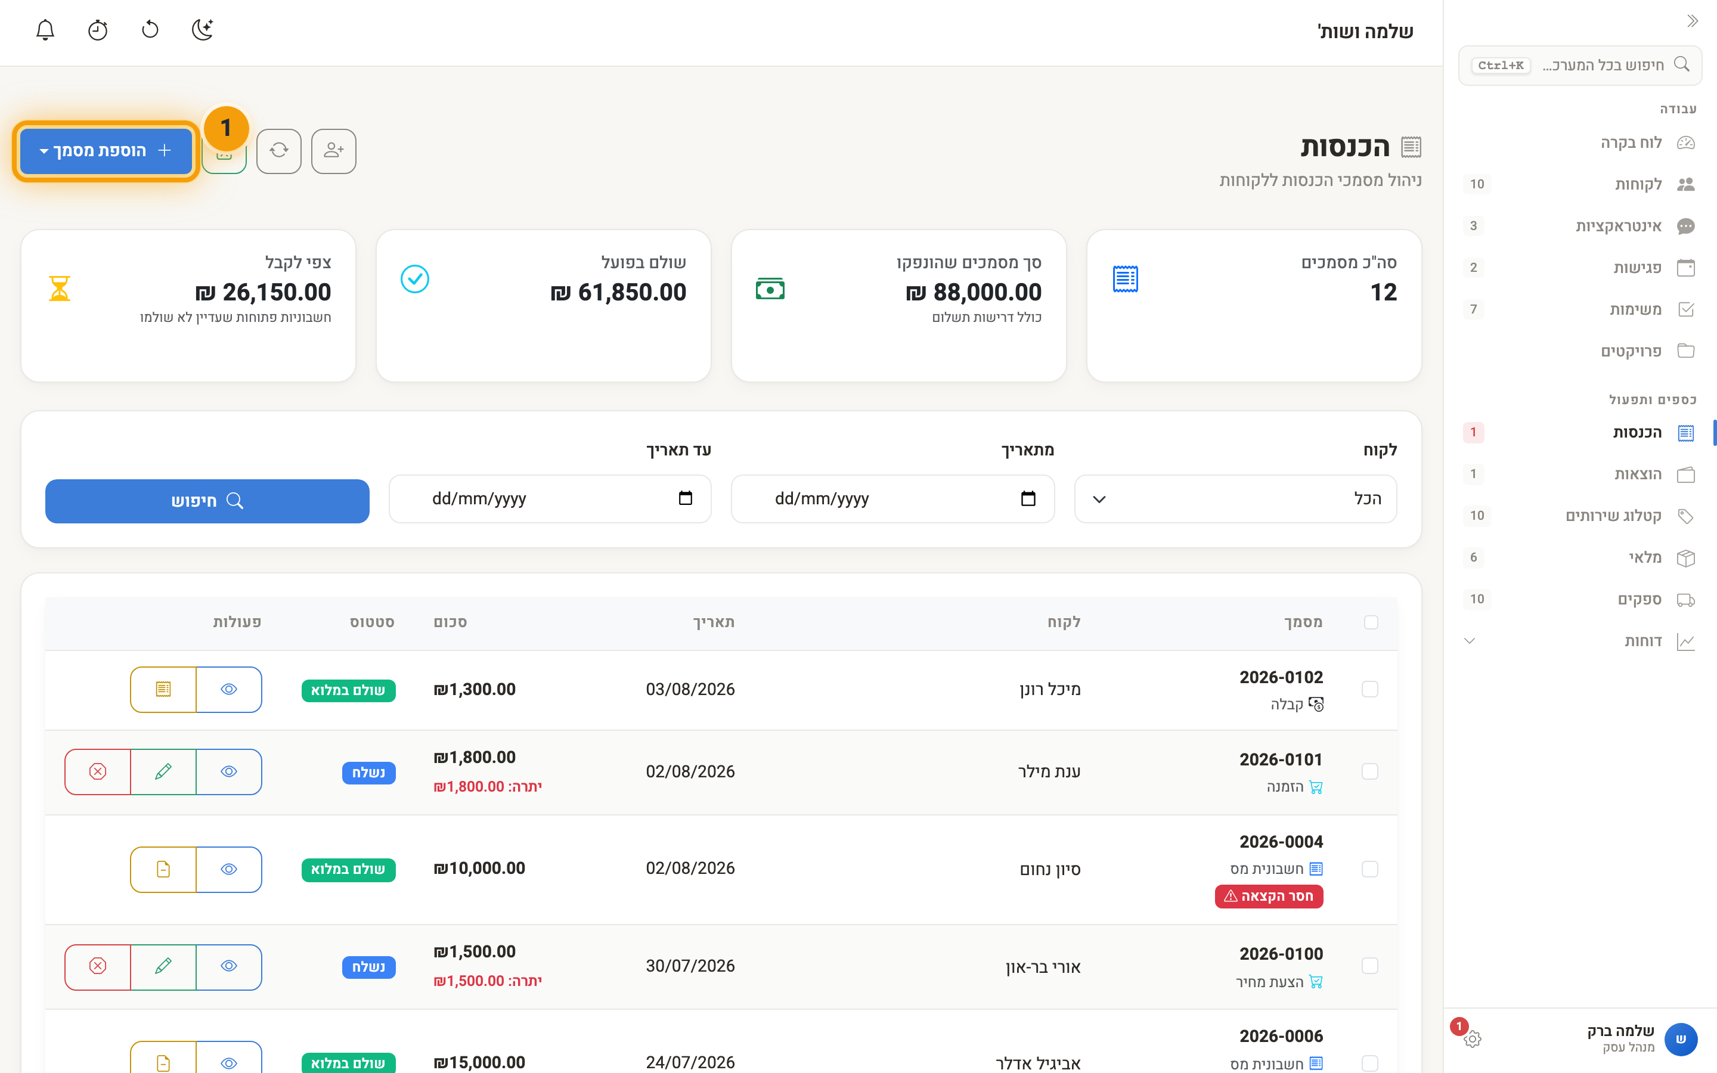The image size is (1717, 1073).
Task: Click the חיפוש search button
Action: tap(207, 501)
